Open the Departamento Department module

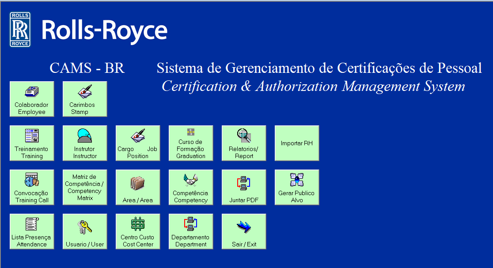tap(191, 231)
